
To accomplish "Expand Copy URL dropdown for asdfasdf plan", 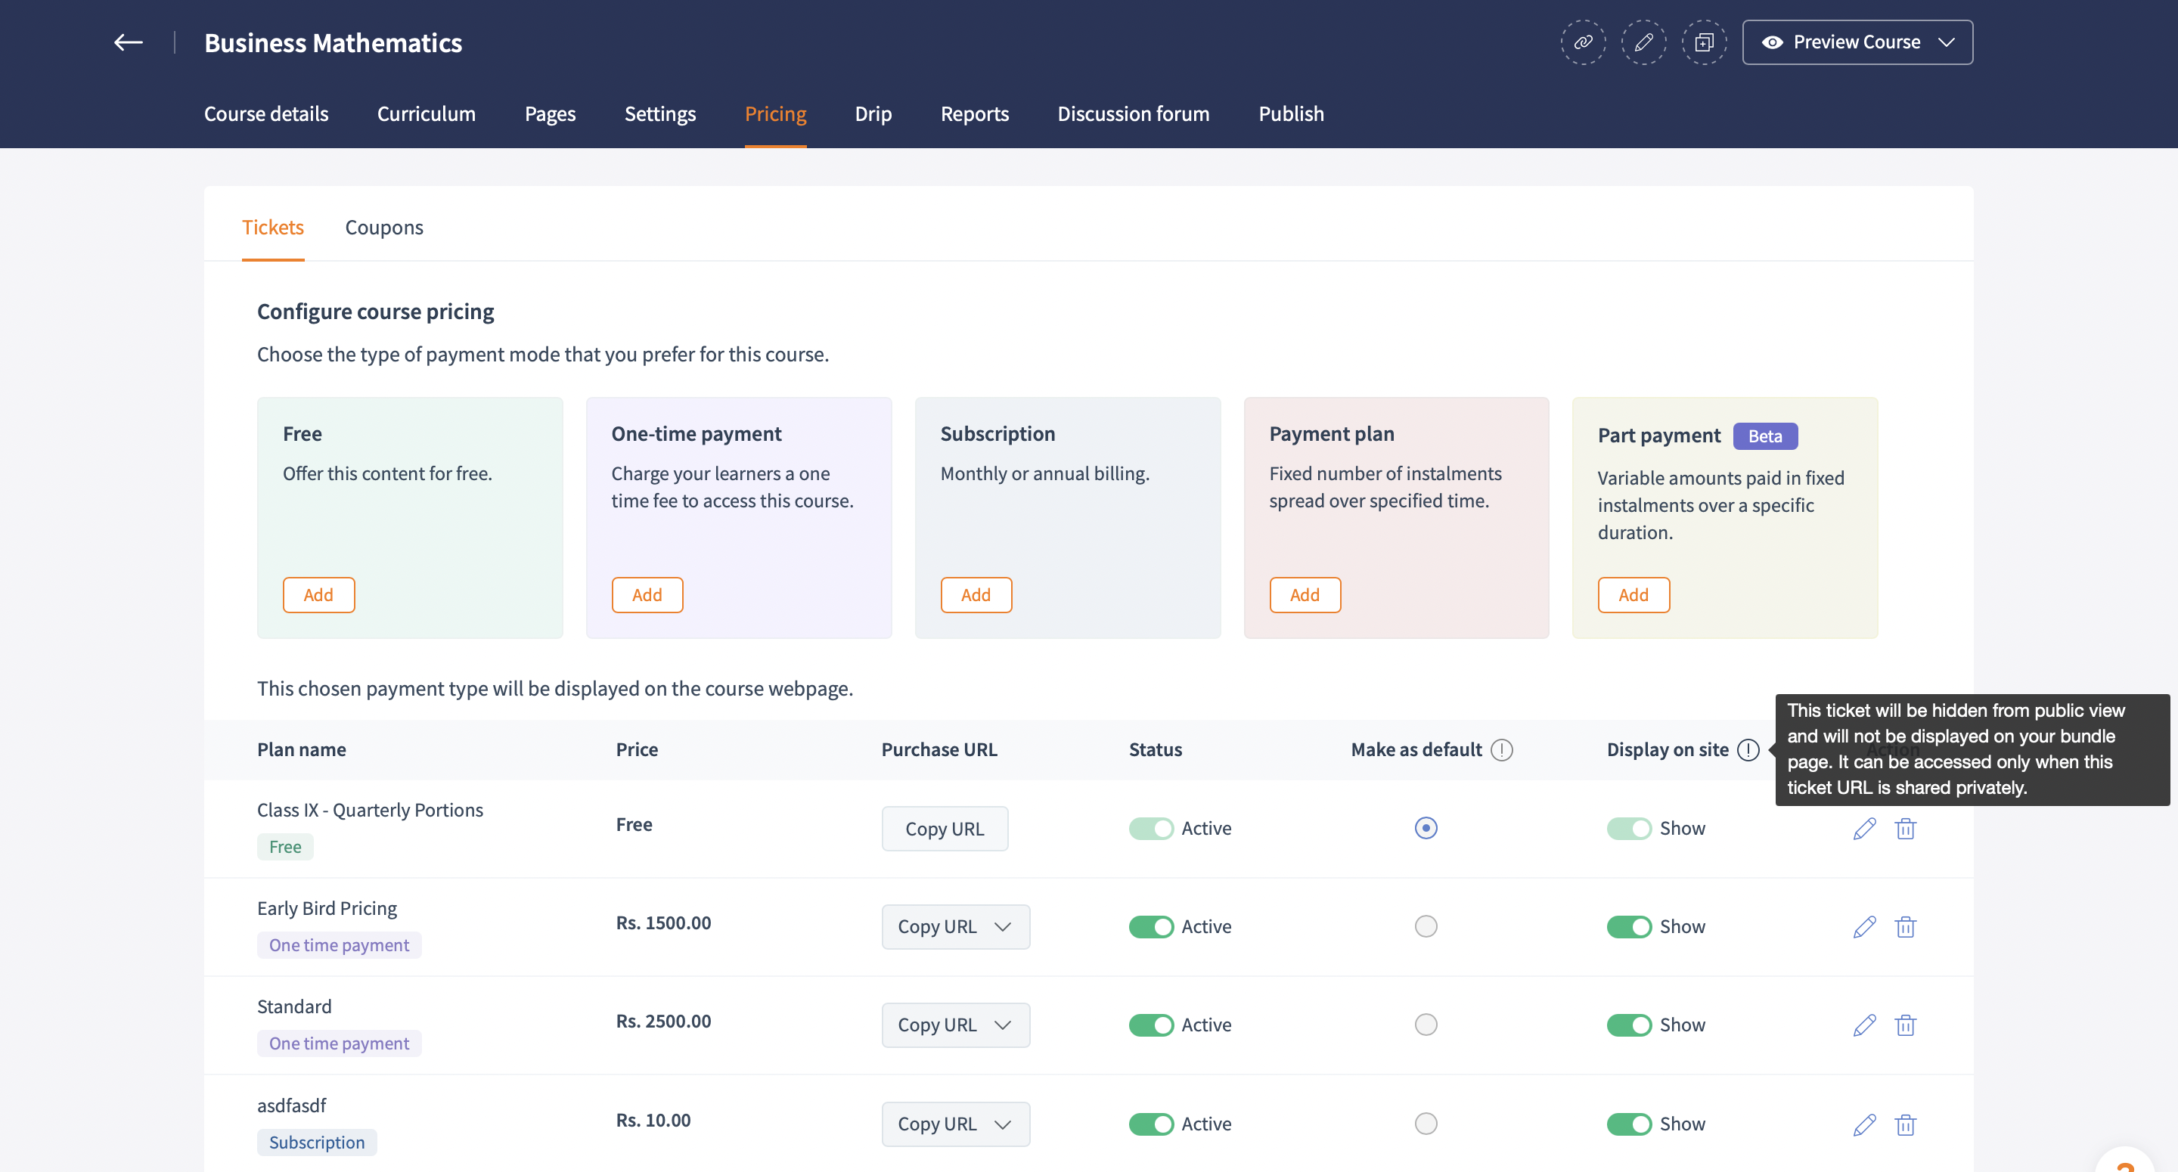I will 1003,1124.
